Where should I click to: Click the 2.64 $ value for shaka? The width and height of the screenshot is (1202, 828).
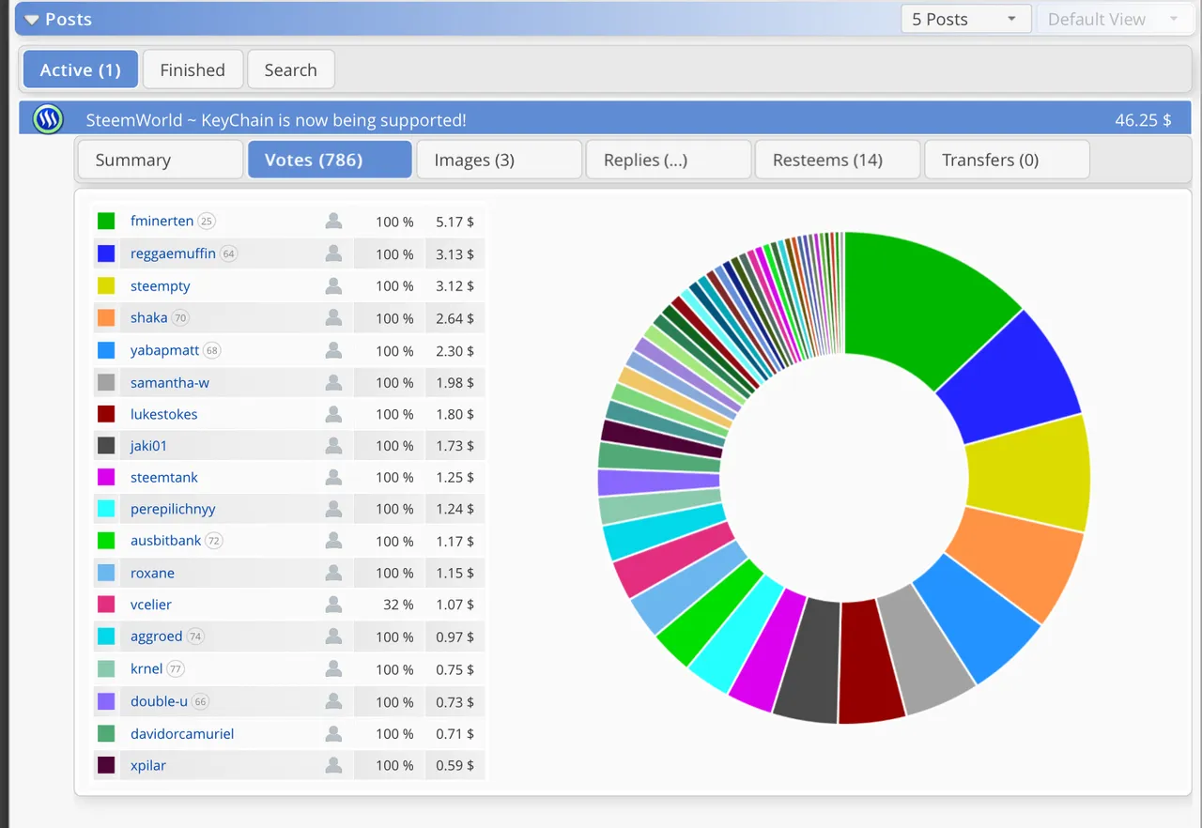click(x=455, y=318)
